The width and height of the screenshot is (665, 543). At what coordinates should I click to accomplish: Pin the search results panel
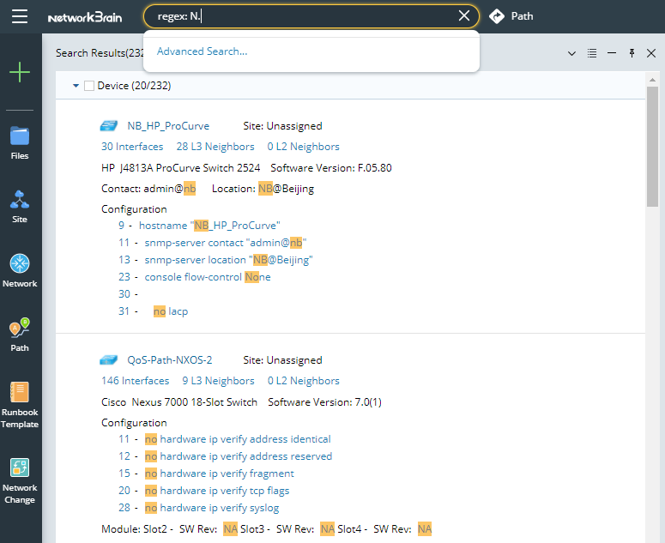click(632, 53)
